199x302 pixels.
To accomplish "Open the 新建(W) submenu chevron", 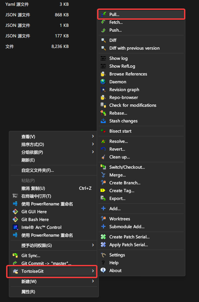I will 93,281.
